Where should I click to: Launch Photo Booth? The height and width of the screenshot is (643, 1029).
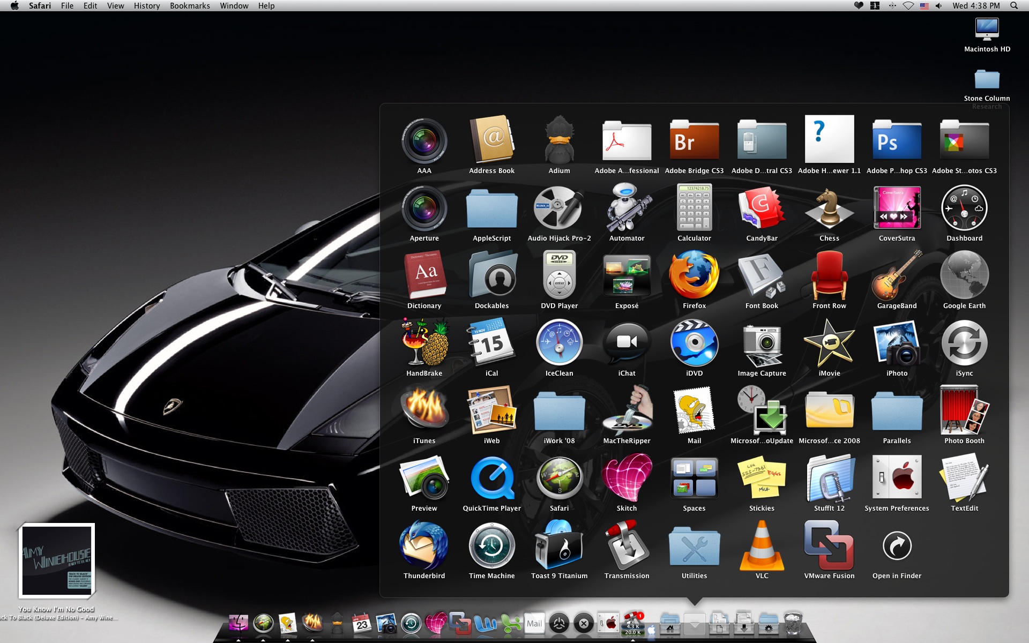click(x=964, y=411)
